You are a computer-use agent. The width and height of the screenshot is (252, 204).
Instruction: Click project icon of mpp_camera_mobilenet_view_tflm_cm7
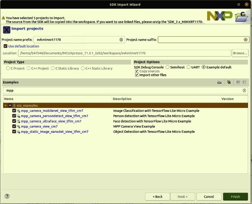pos(19,111)
